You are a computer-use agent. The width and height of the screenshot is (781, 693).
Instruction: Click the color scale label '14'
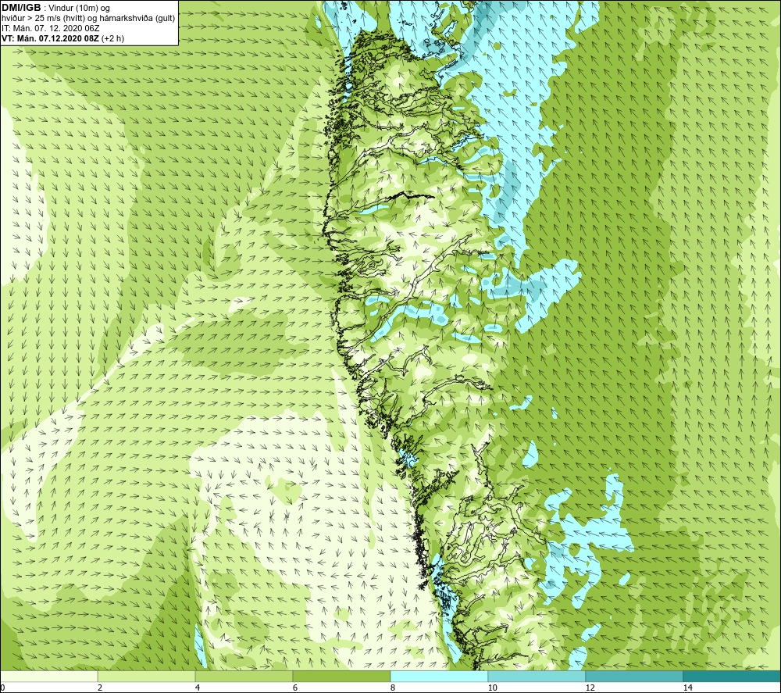[x=687, y=688]
